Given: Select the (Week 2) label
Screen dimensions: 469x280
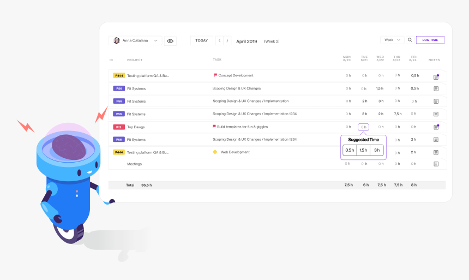Looking at the screenshot, I should click(272, 41).
